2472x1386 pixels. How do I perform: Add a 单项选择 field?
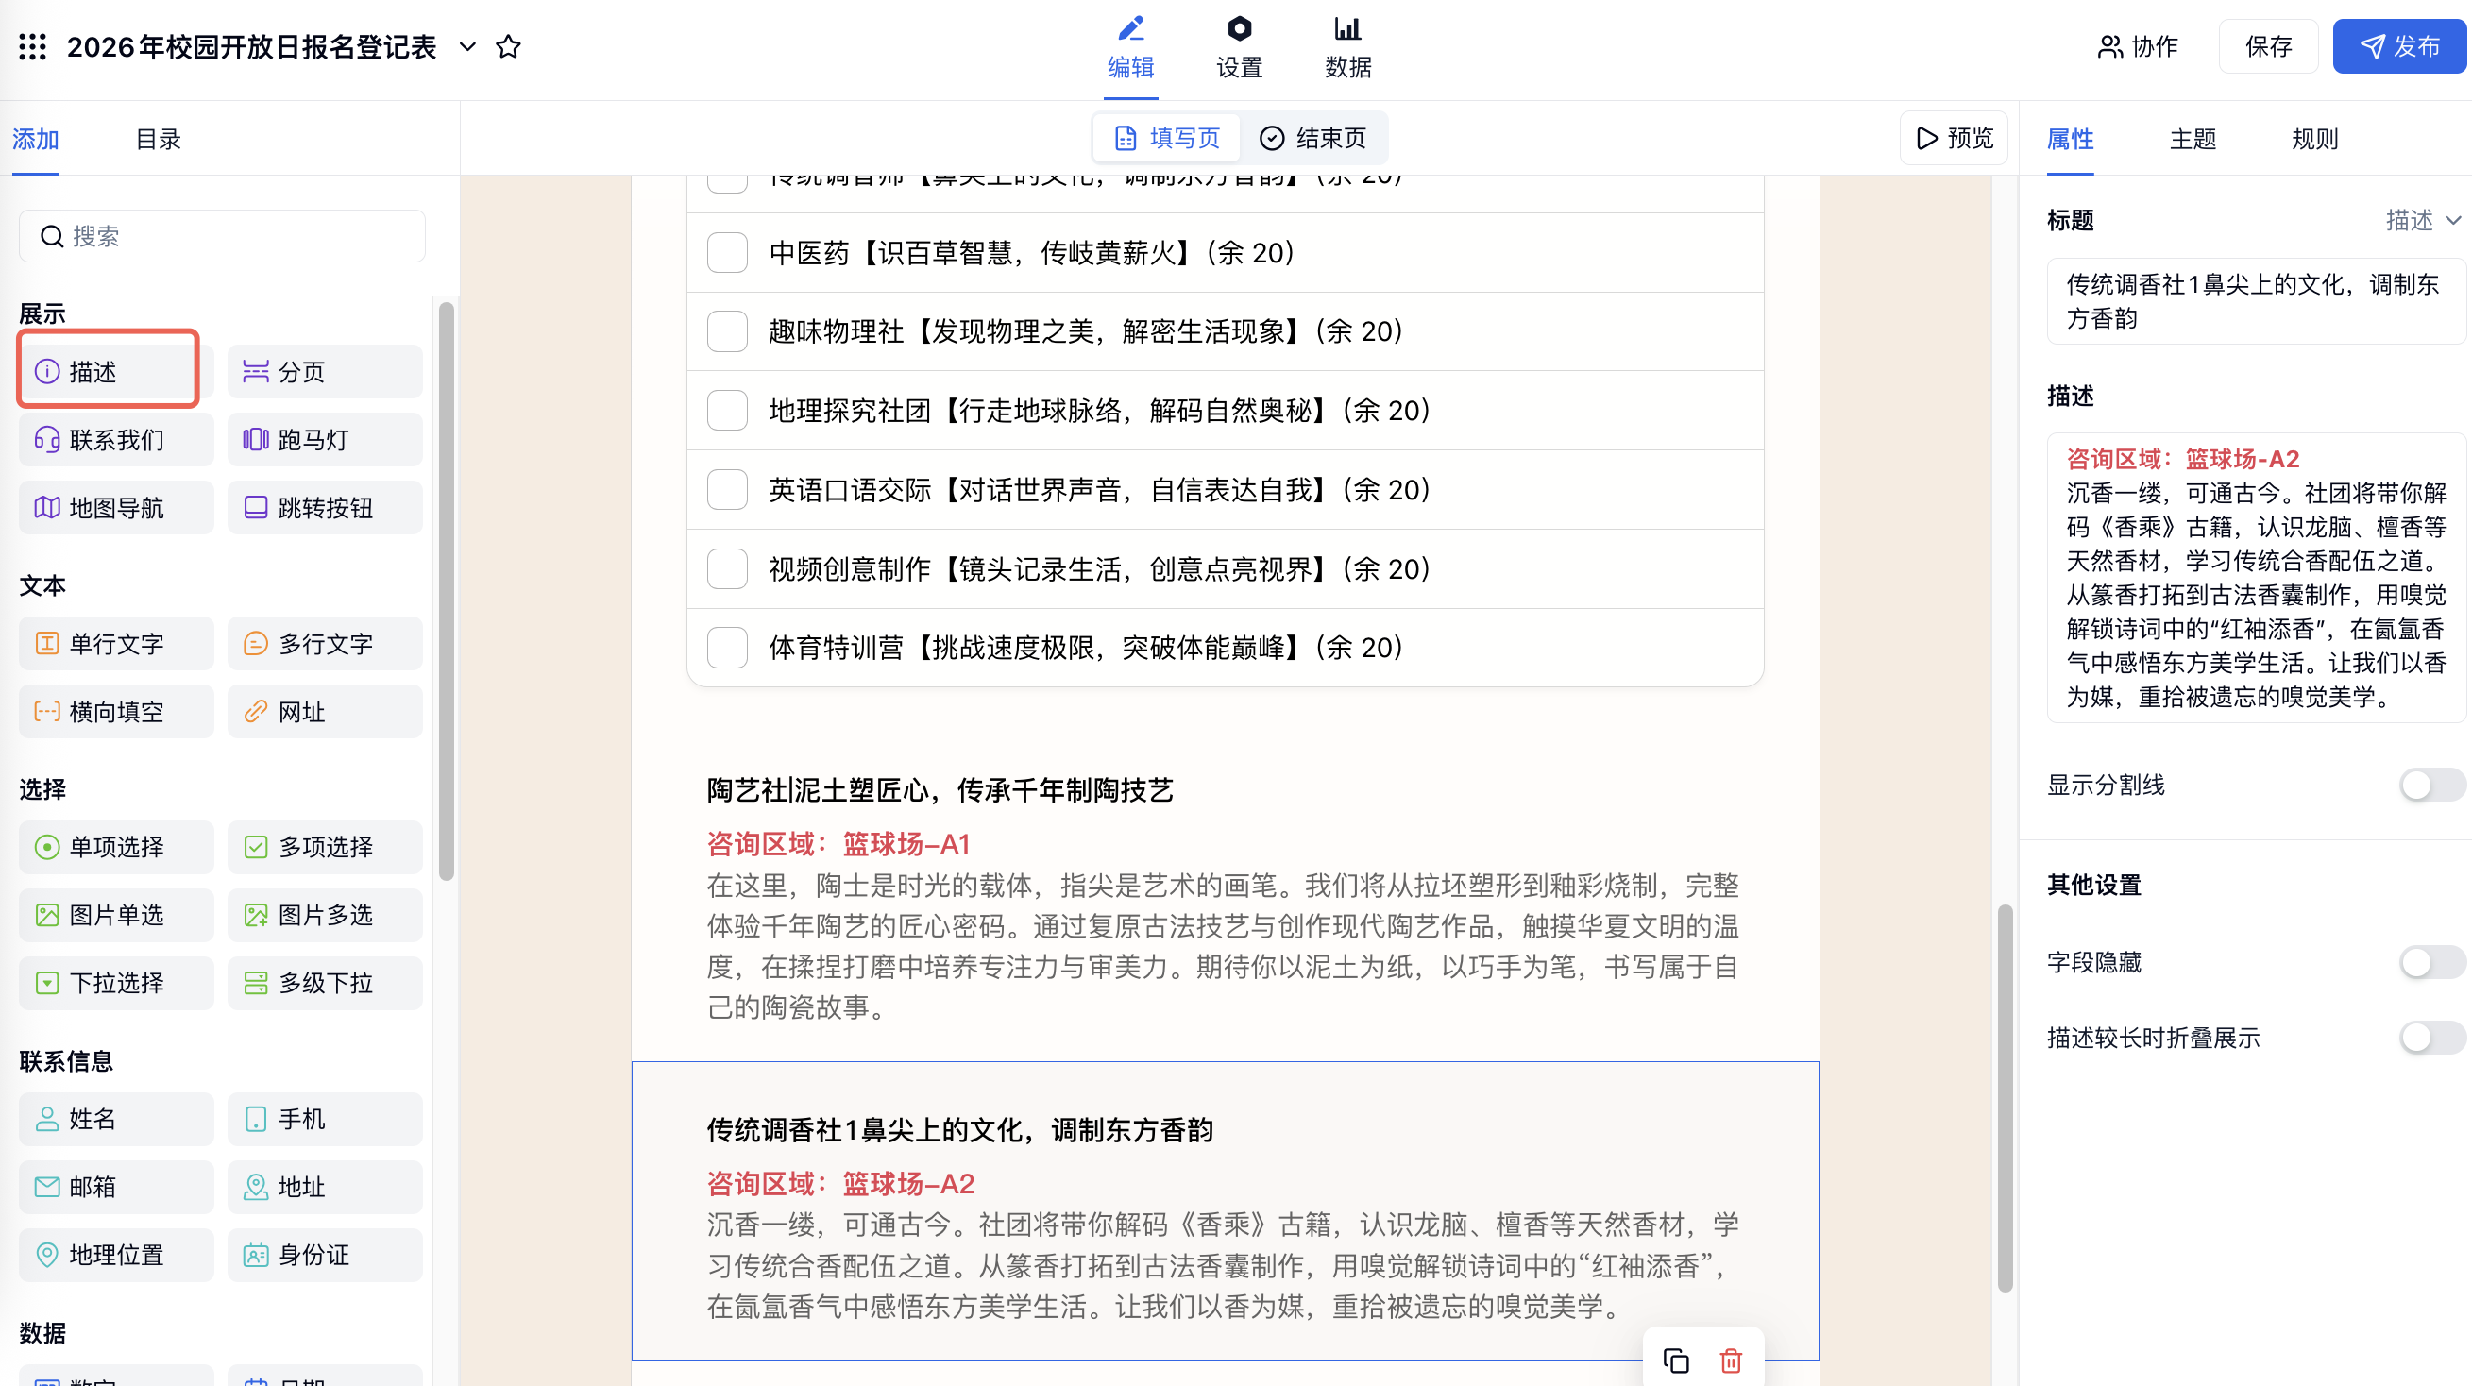[x=116, y=847]
